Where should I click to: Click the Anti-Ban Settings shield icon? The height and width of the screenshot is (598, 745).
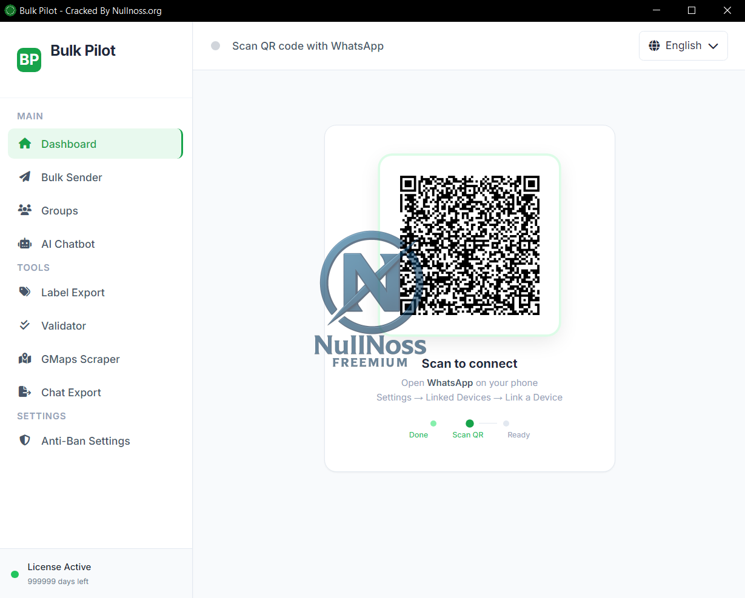[25, 440]
